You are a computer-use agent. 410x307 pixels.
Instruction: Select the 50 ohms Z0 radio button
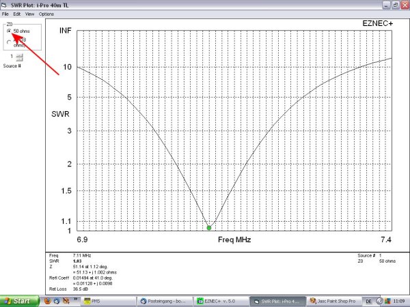pyautogui.click(x=9, y=31)
